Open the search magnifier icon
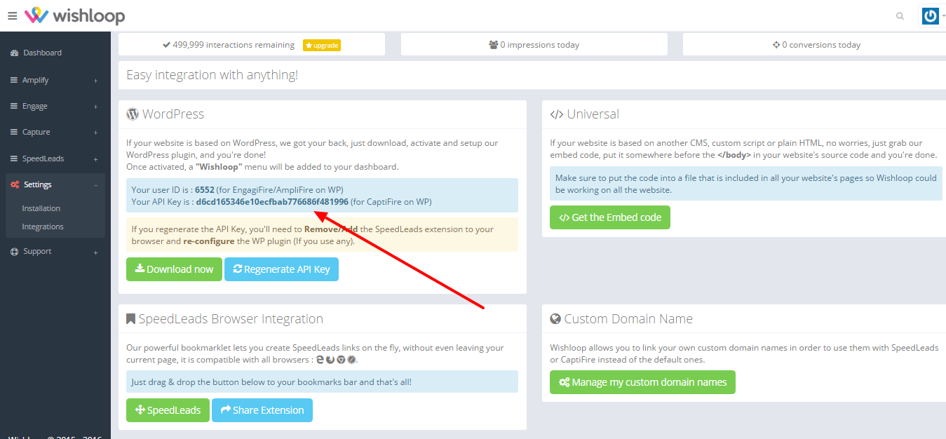This screenshot has width=946, height=439. coord(900,16)
